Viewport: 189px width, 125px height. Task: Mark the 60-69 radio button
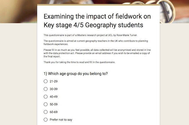click(45, 112)
